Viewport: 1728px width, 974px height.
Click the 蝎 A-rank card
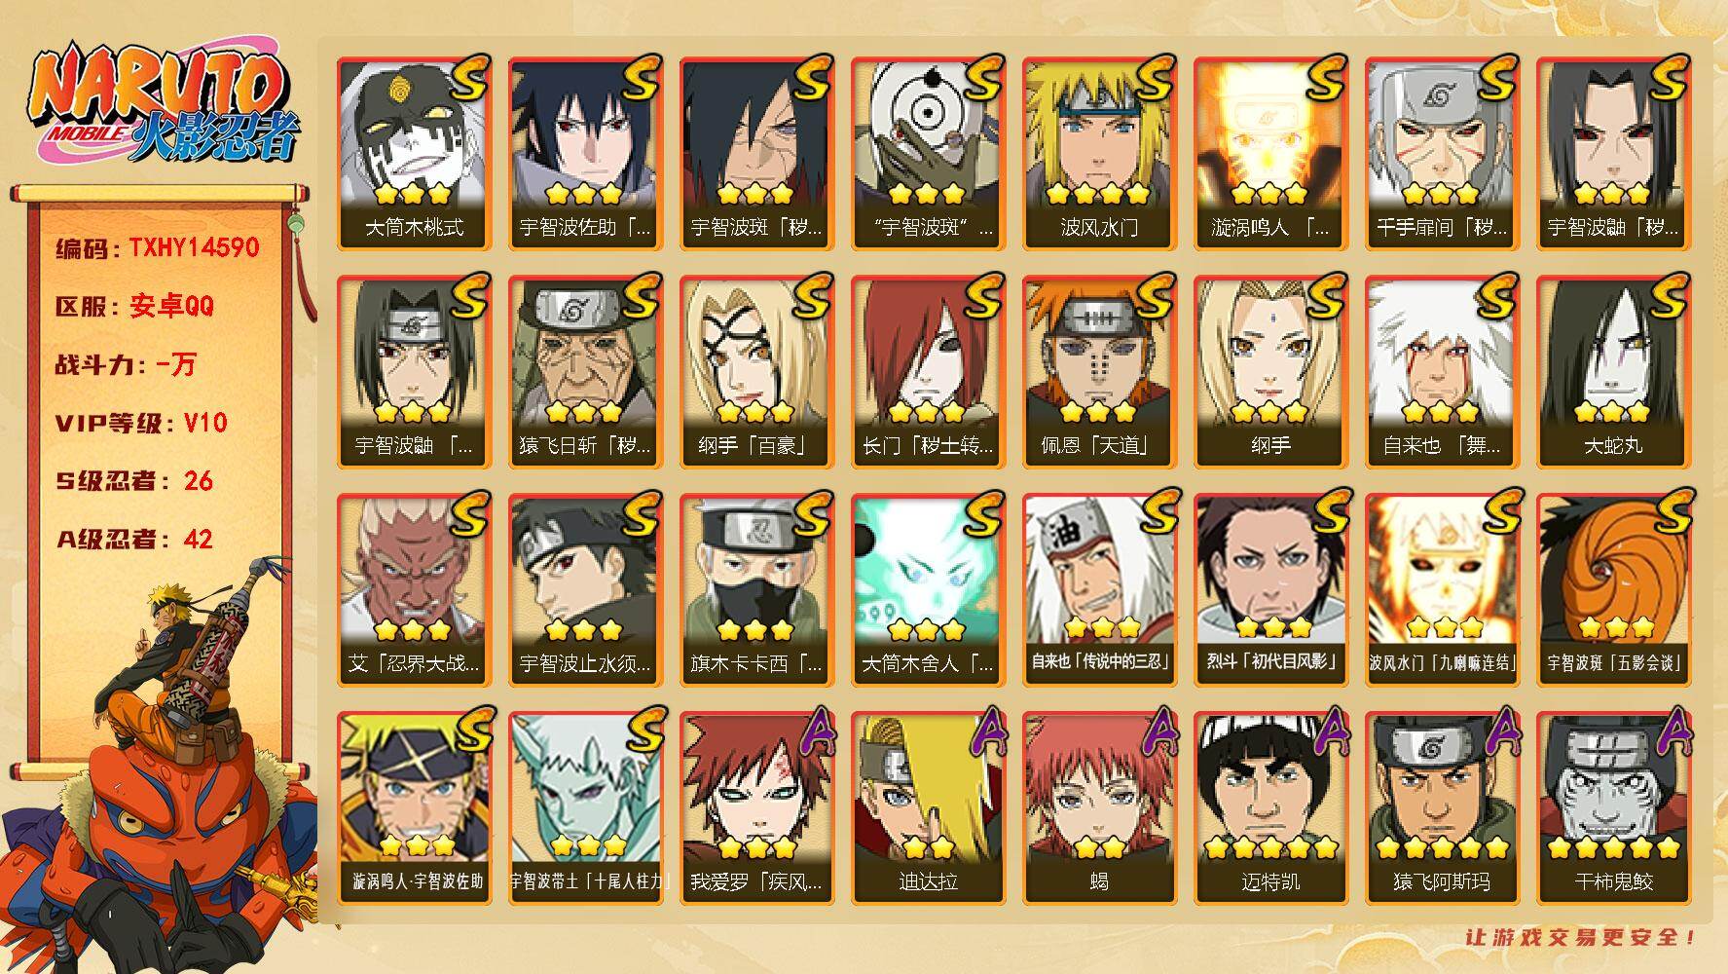coord(1099,808)
